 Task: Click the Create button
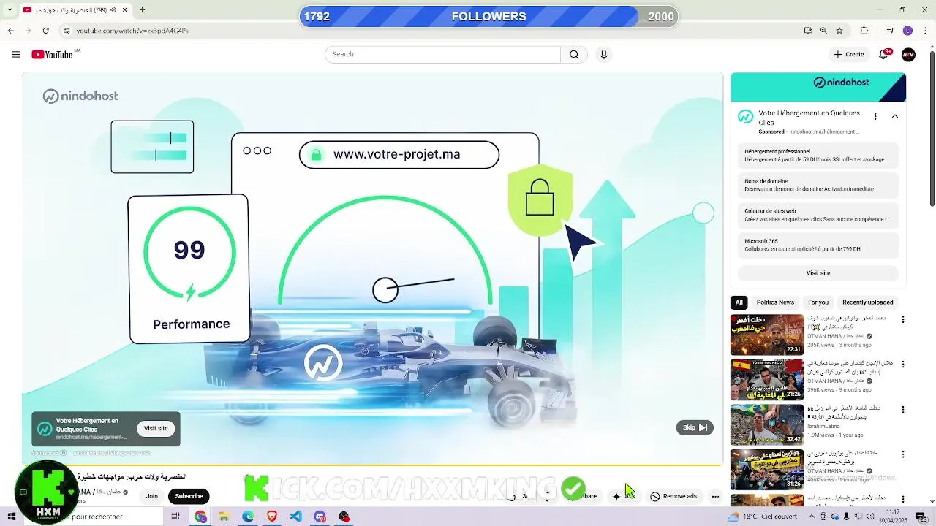[848, 54]
